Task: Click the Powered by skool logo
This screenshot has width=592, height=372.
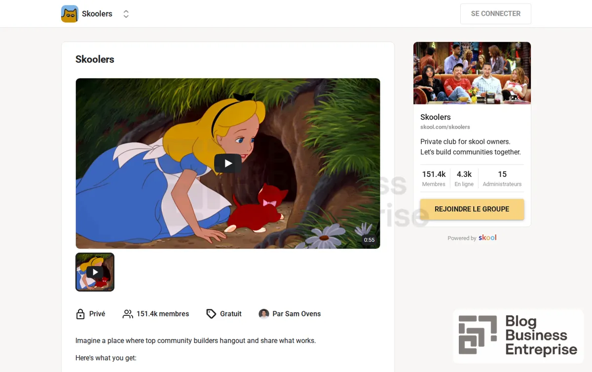Action: click(x=487, y=237)
